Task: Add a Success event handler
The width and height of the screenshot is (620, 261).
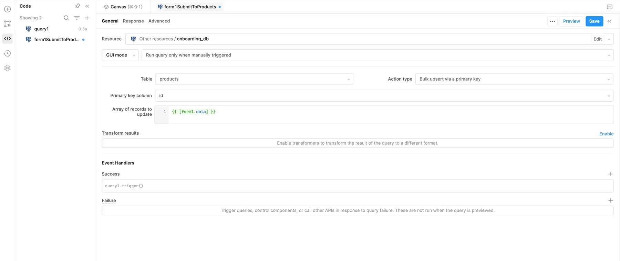Action: click(x=610, y=174)
